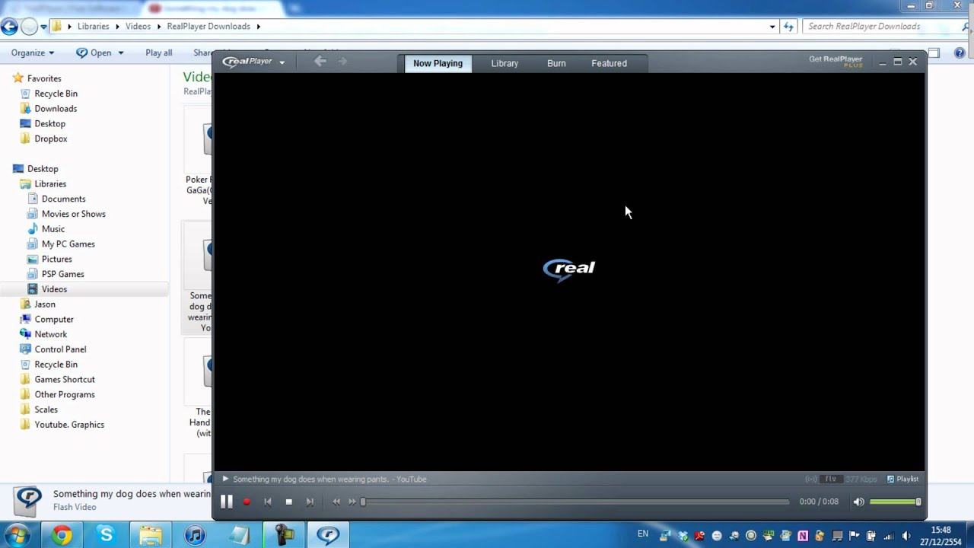Open the Library tab

[505, 63]
